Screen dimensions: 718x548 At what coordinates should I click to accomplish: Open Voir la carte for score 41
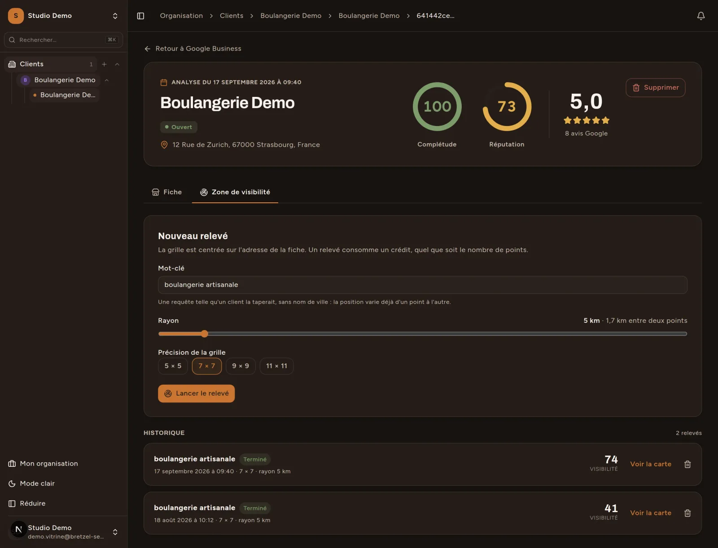click(651, 513)
